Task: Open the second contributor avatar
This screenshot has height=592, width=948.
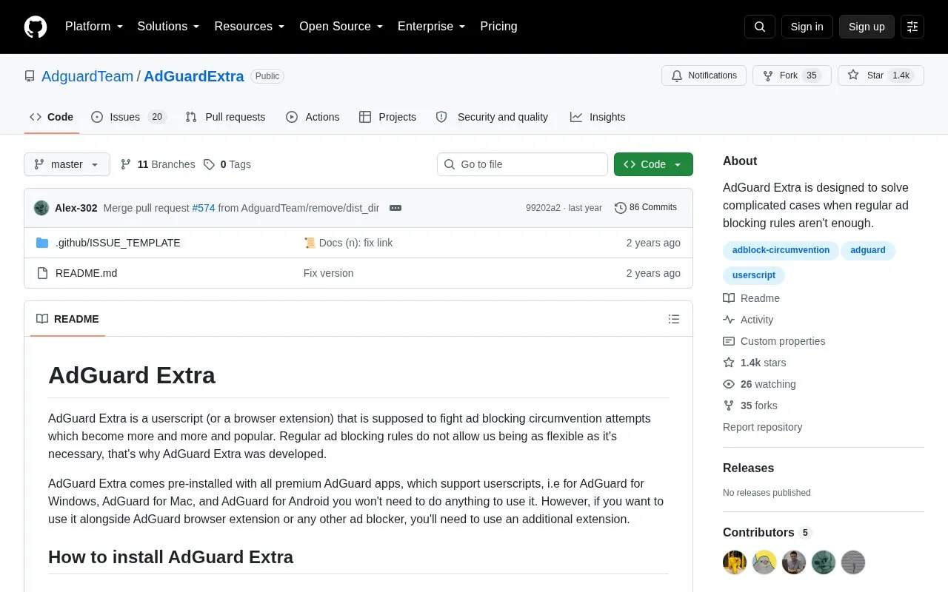Action: coord(764,562)
